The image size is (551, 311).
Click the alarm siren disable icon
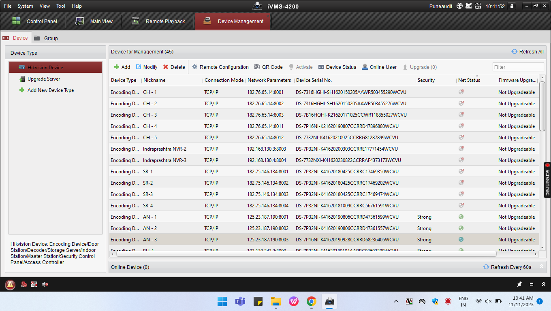(24, 285)
